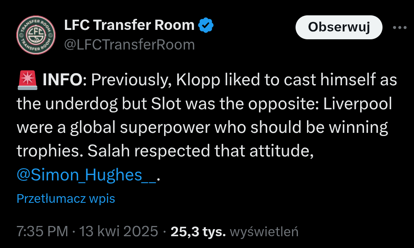Click the word superpower in the tweet body

(165, 128)
